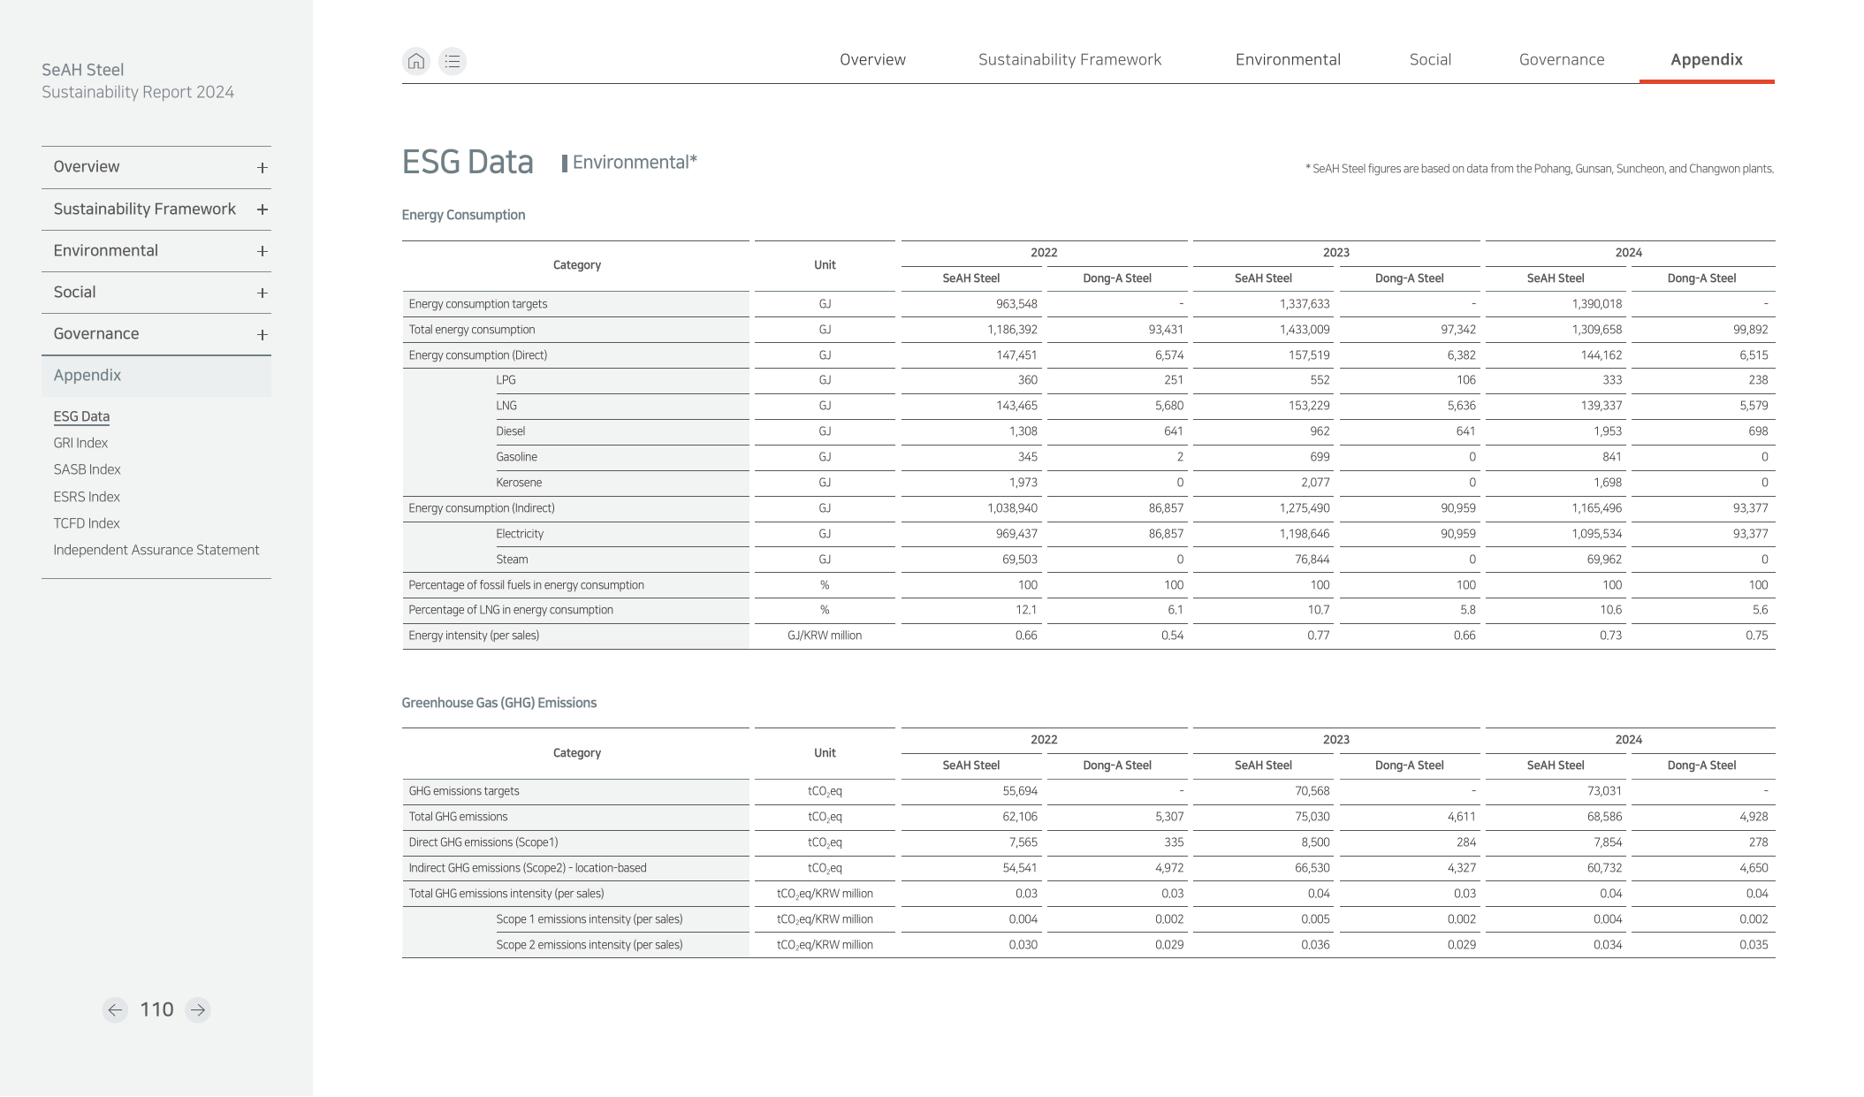The height and width of the screenshot is (1097, 1864).
Task: Select the 1,186,392 total energy value
Action: coord(1012,330)
